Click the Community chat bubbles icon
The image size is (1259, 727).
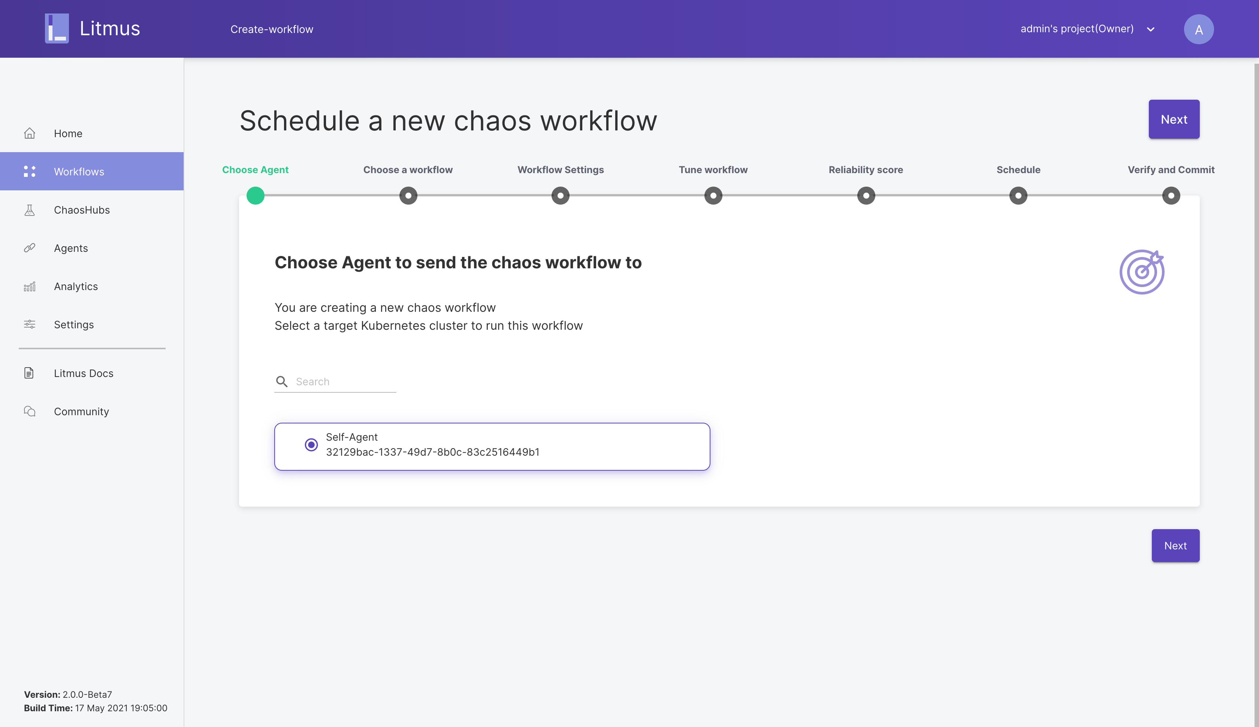tap(30, 411)
